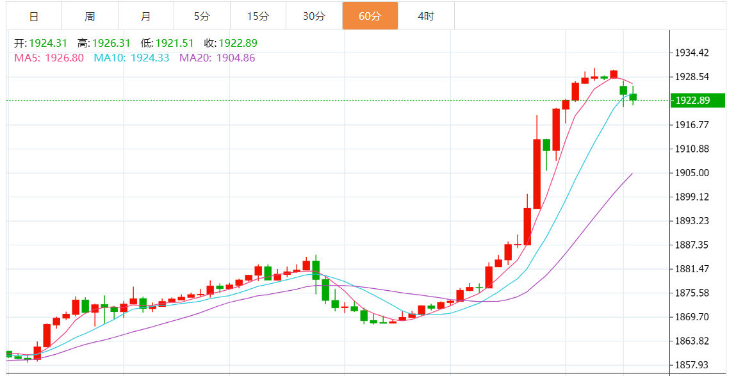Select the 周 weekly chart tab

pos(90,16)
